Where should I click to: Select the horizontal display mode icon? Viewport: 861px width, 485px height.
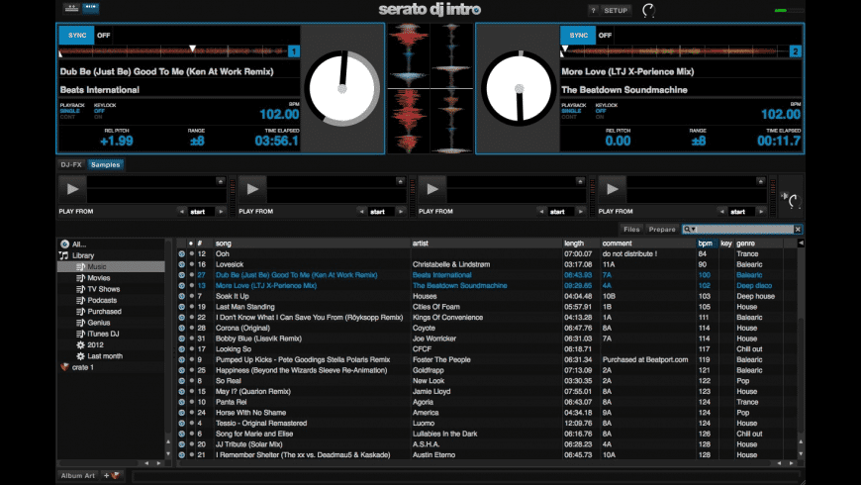tap(91, 8)
